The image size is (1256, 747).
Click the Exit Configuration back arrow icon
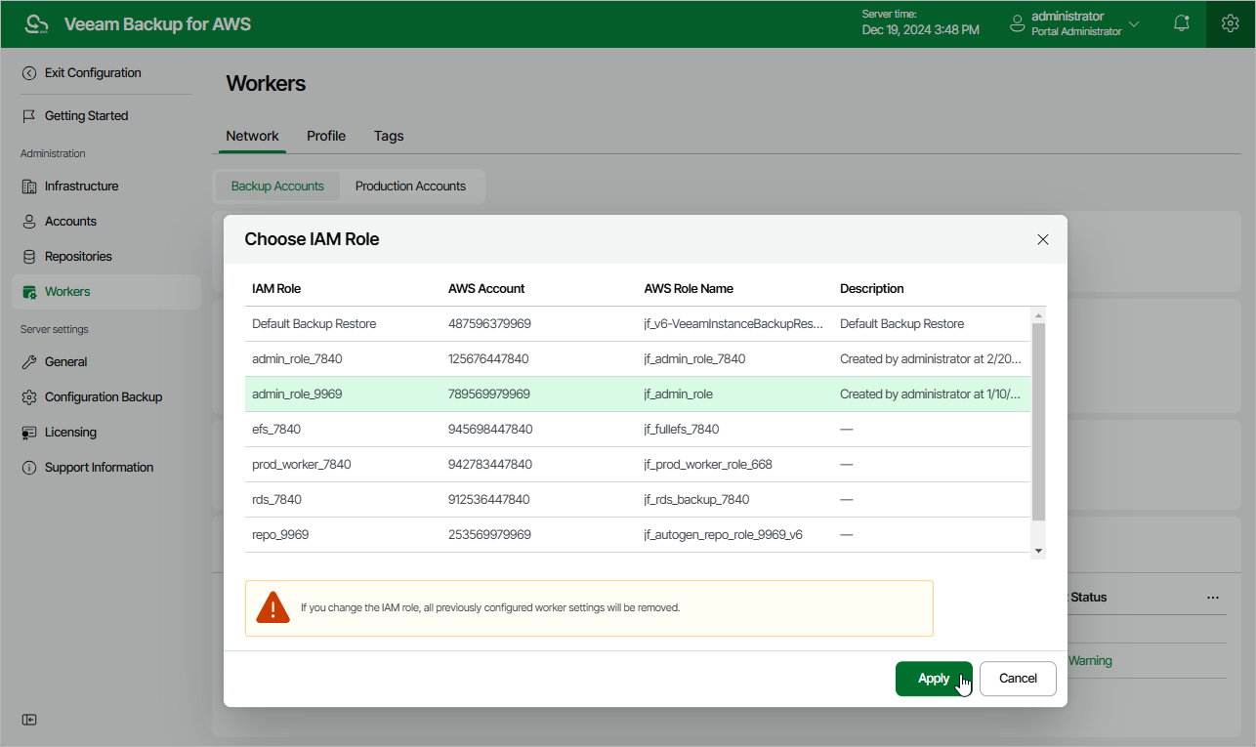click(x=29, y=73)
